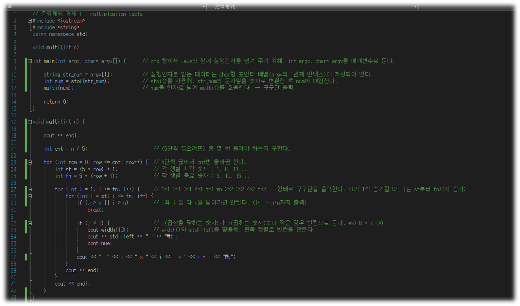Image resolution: width=520 pixels, height=306 pixels.
Task: Collapse the 'if (j < i)' block
Action: [30, 223]
